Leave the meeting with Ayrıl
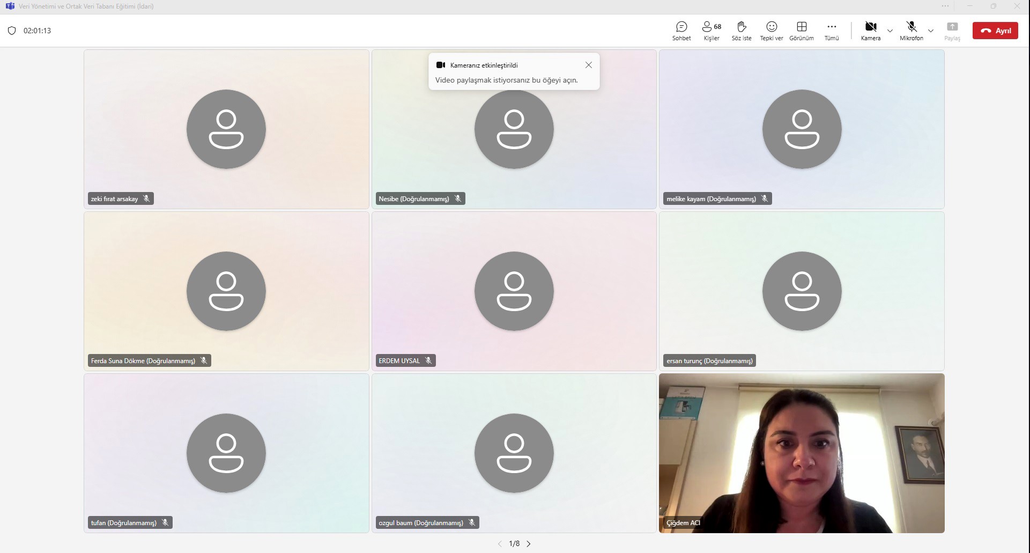1030x553 pixels. (x=995, y=31)
